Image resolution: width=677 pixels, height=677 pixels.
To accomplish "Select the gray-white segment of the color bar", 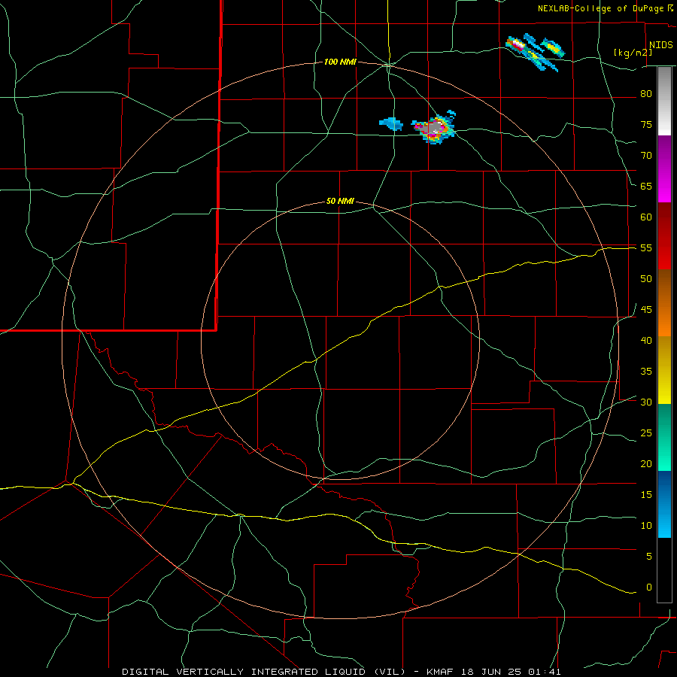I will tap(664, 101).
